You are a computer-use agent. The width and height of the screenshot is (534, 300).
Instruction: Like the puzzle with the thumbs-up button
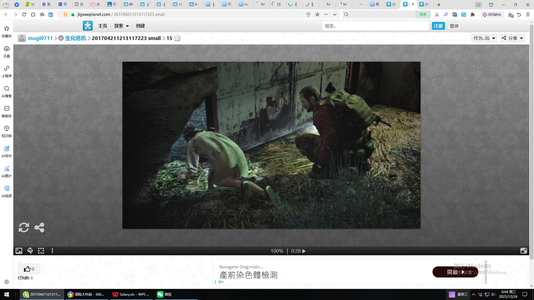[29, 269]
